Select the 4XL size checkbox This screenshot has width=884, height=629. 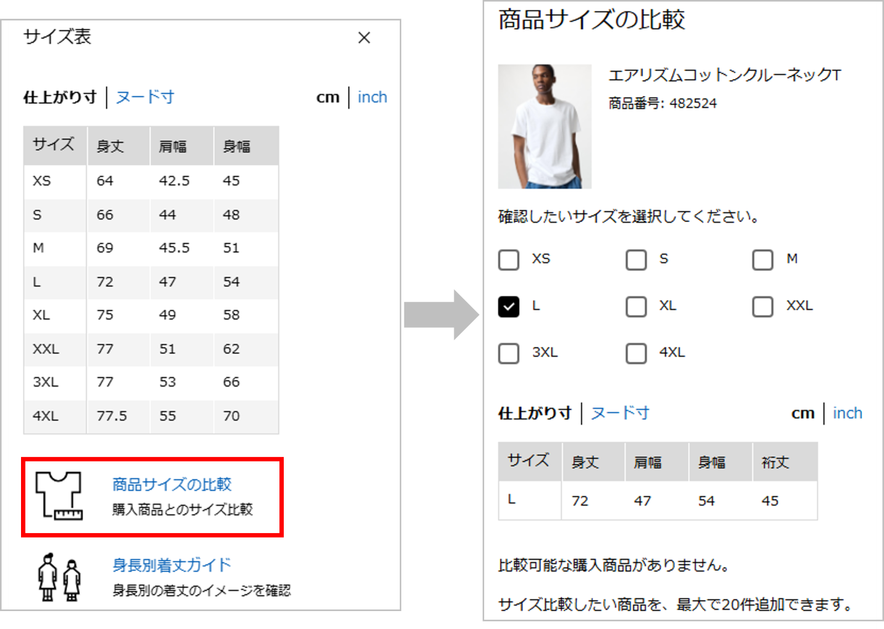635,353
